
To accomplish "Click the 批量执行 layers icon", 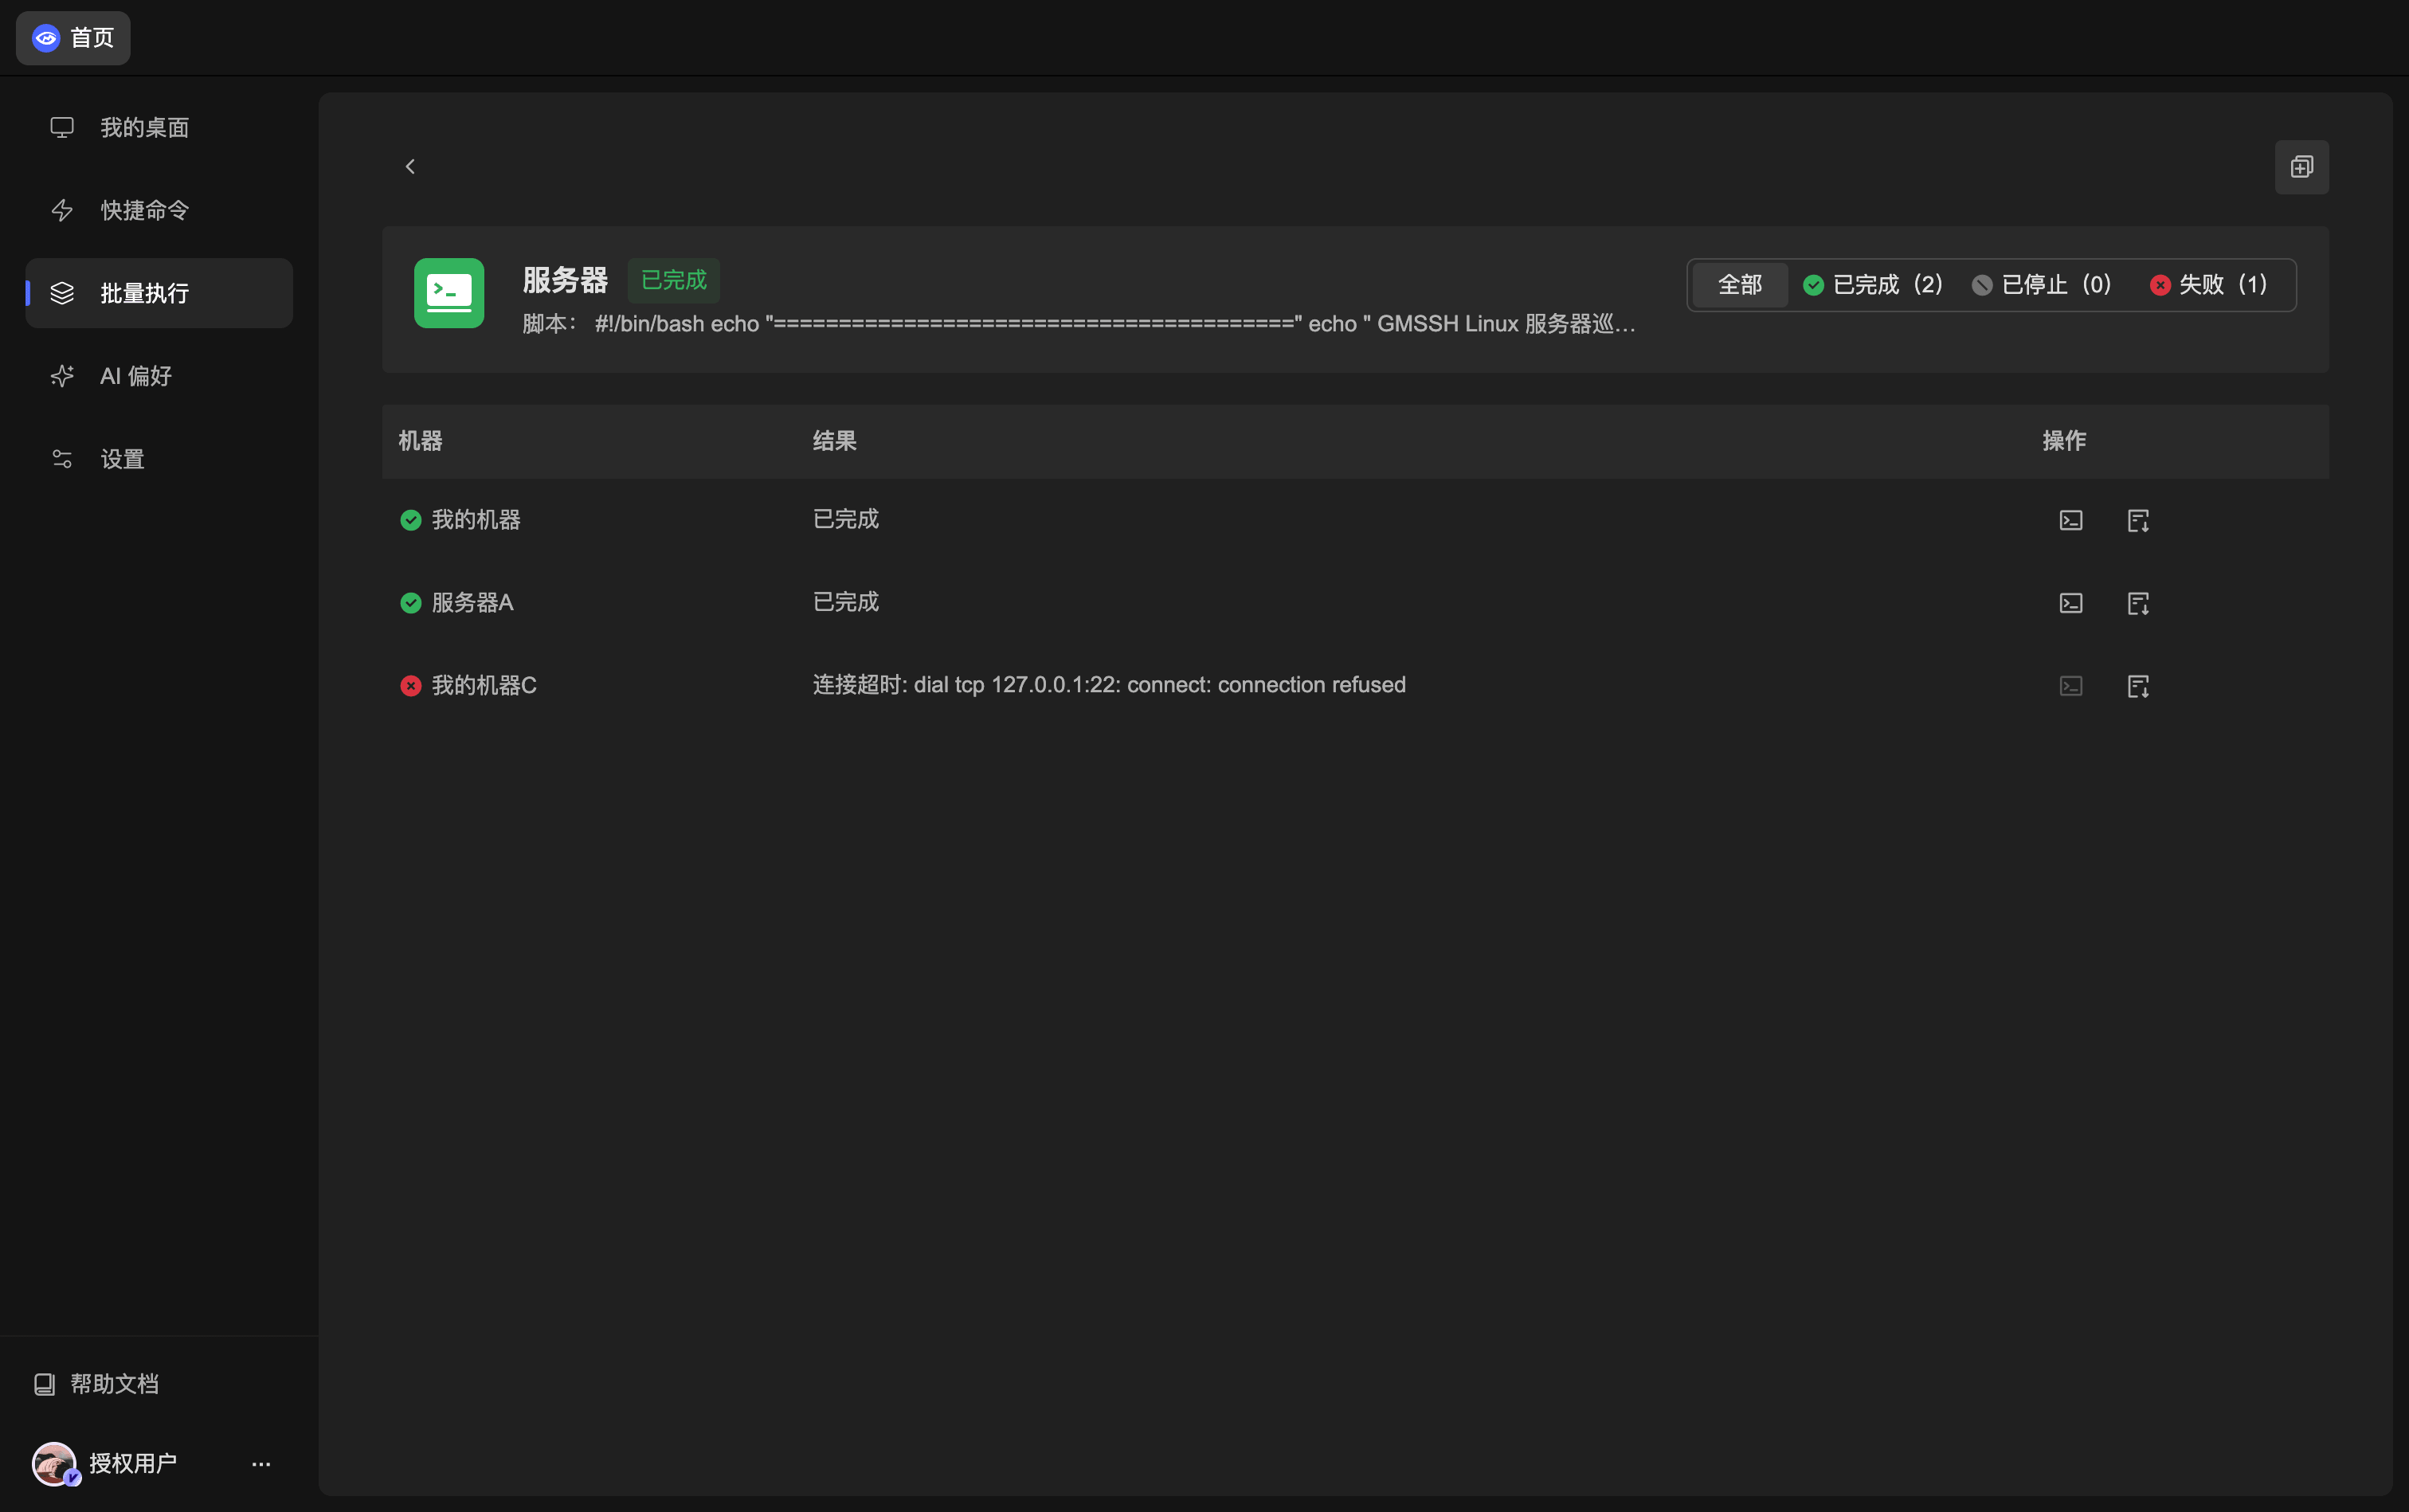I will 62,293.
